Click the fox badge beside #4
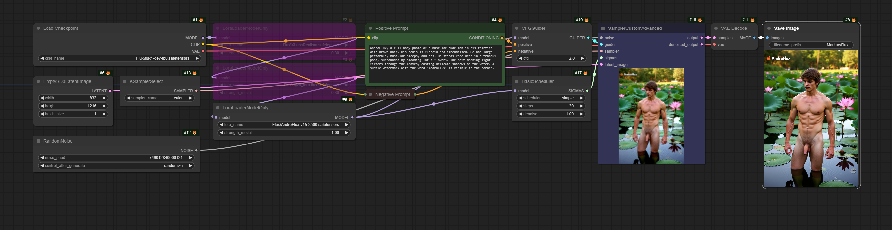This screenshot has width=892, height=230. (500, 20)
